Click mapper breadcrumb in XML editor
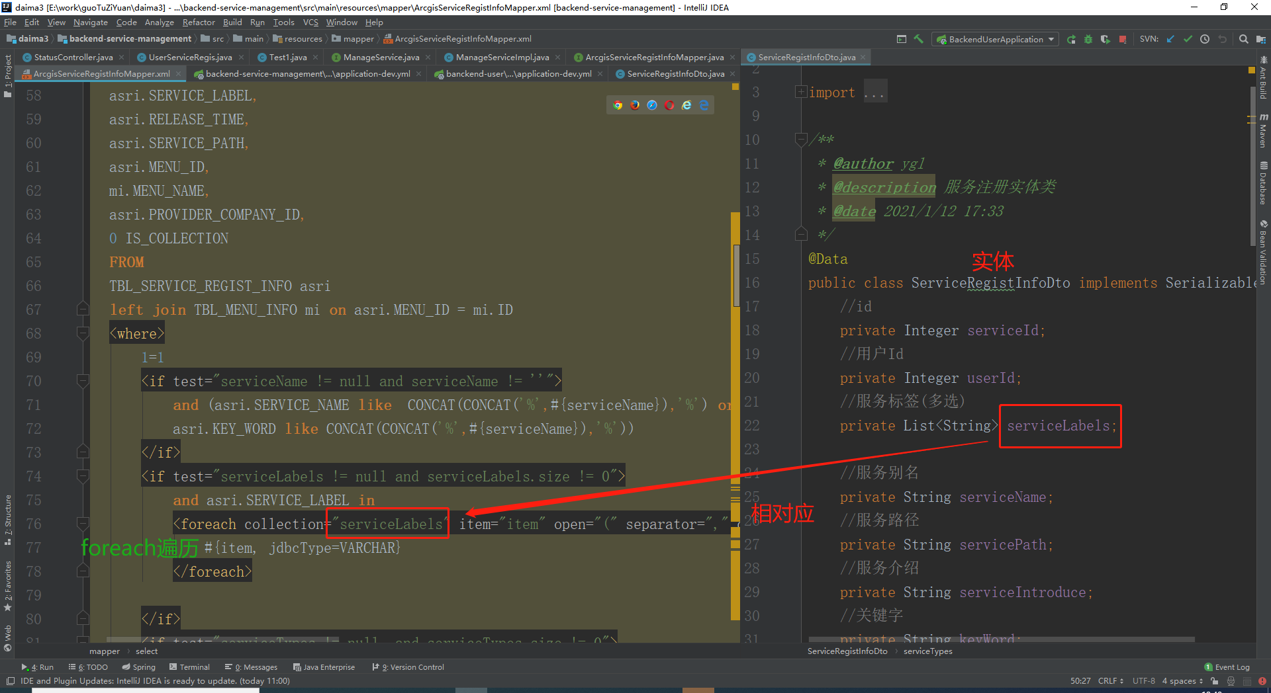This screenshot has height=693, width=1271. pos(105,651)
